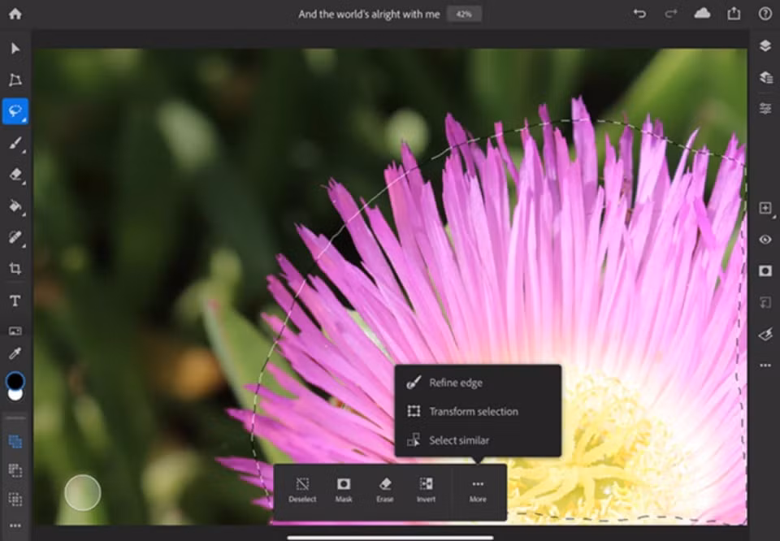780x541 pixels.
Task: Choose Intersect with selection mode
Action: [x=15, y=499]
